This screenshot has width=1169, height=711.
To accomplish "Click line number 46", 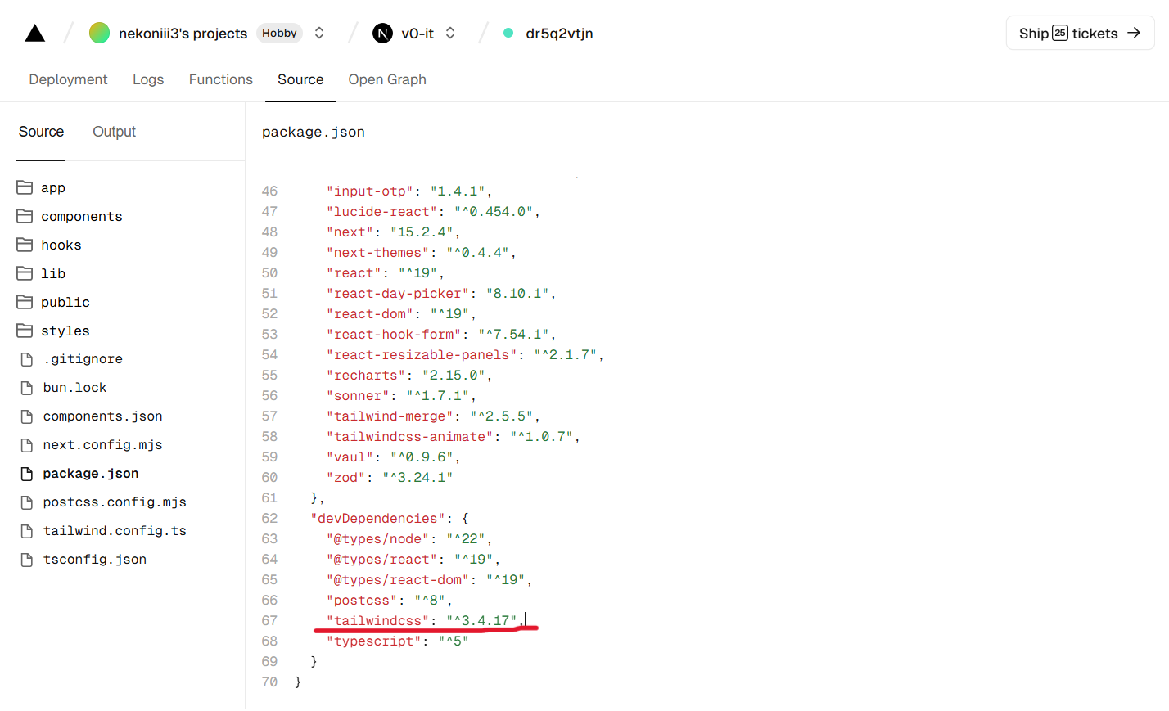I will pos(269,191).
